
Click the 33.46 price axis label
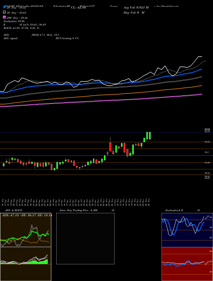click(x=207, y=163)
